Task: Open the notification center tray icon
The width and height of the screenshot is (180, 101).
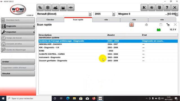Action: tap(176, 98)
